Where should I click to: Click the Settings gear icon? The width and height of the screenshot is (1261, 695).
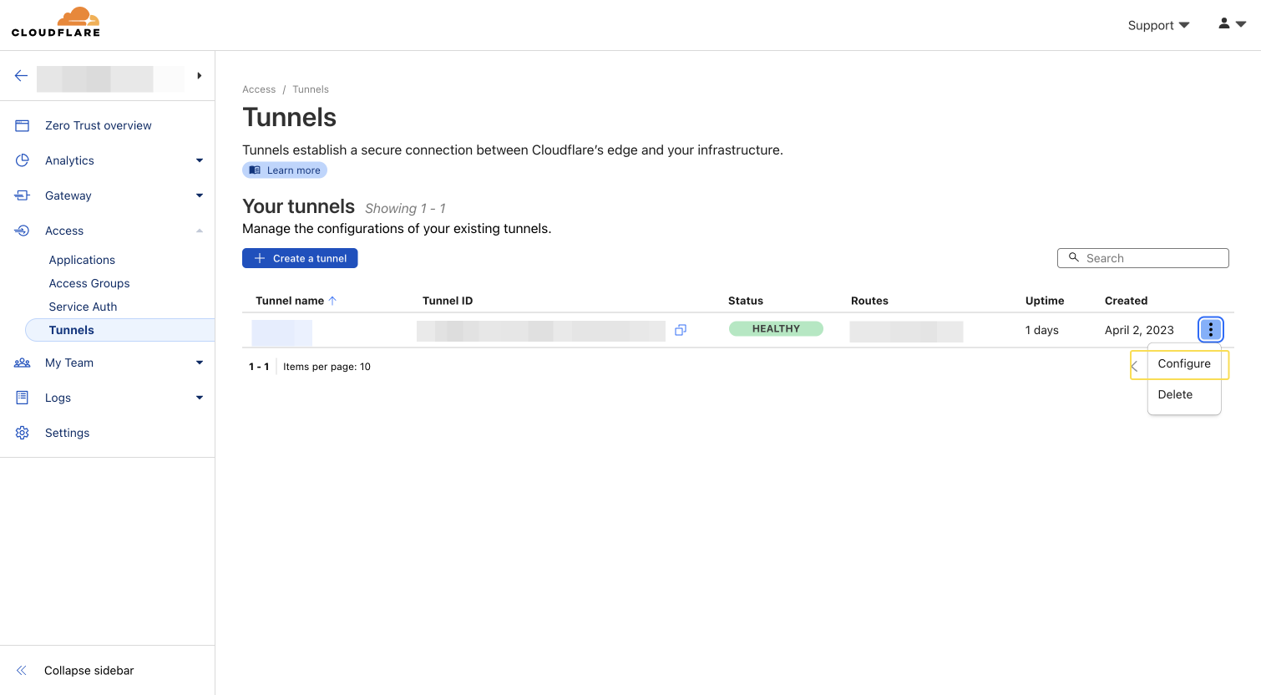[23, 433]
